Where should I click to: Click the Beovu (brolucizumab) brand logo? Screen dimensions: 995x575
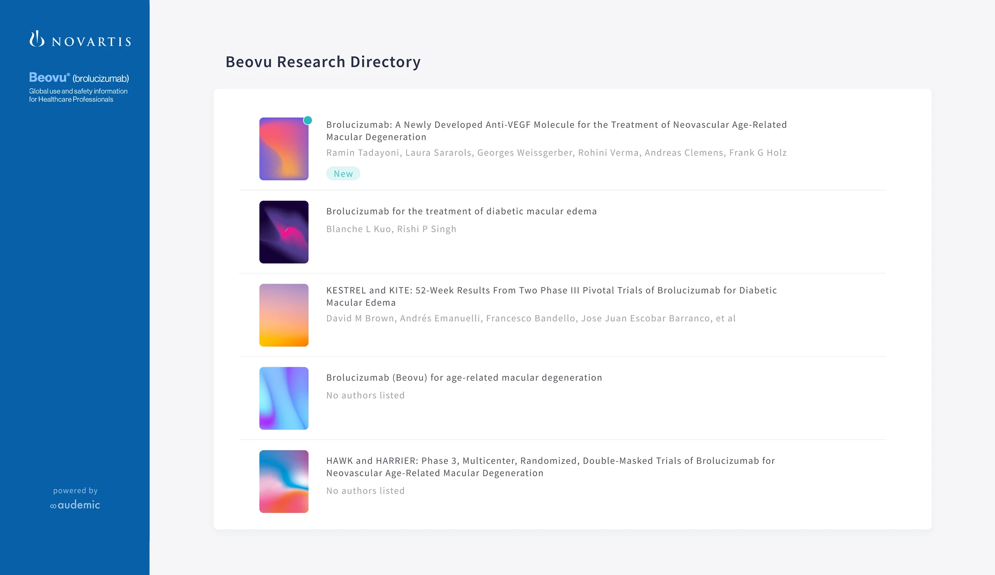(x=79, y=78)
